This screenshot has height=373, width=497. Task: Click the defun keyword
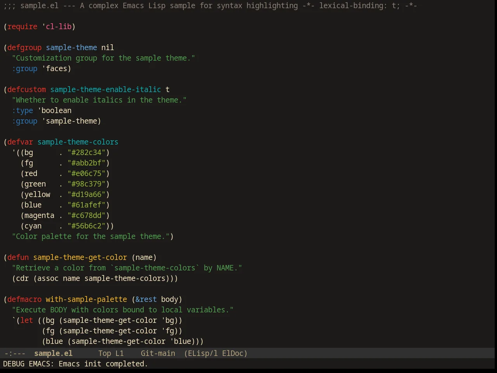pyautogui.click(x=18, y=257)
